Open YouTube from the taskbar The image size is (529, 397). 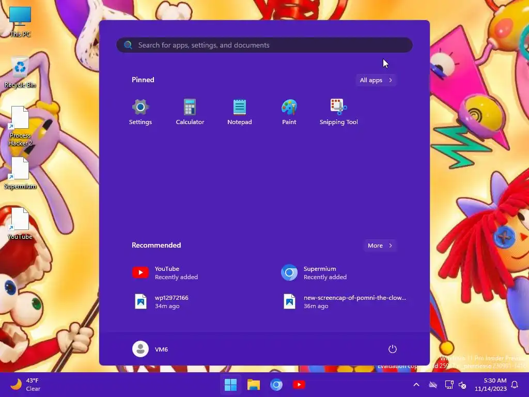click(299, 385)
